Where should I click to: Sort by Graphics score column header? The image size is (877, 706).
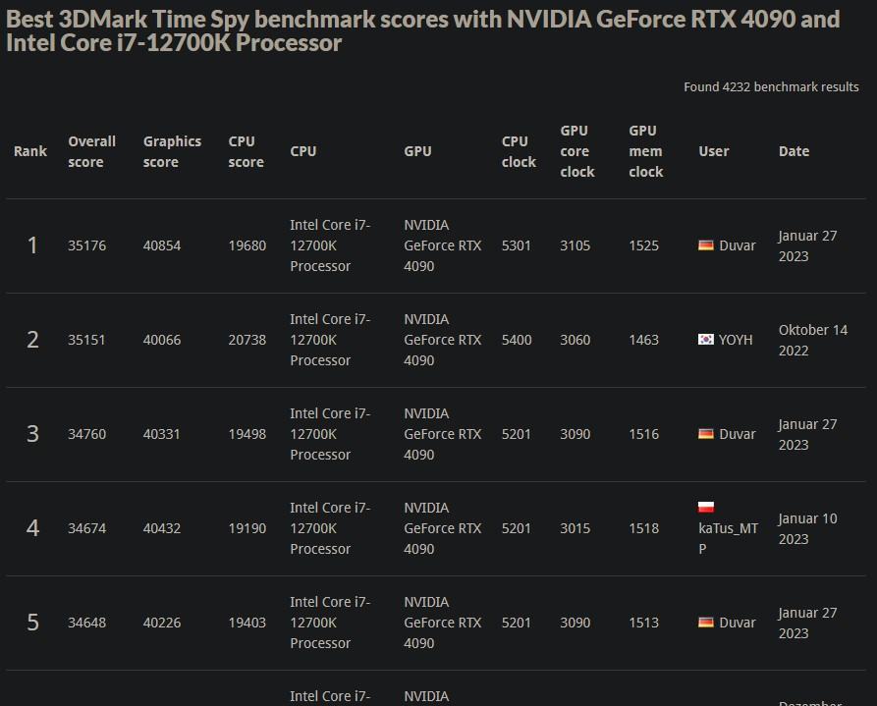tap(172, 151)
